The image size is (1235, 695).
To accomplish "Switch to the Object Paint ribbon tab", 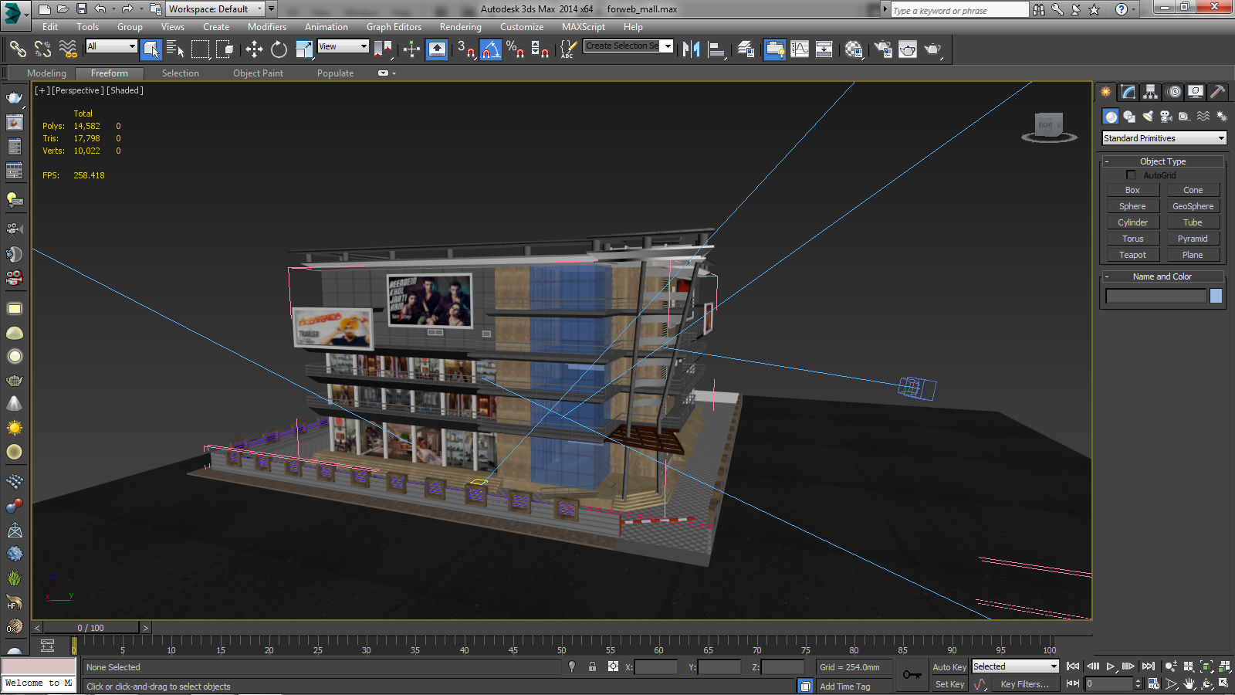I will (x=259, y=73).
